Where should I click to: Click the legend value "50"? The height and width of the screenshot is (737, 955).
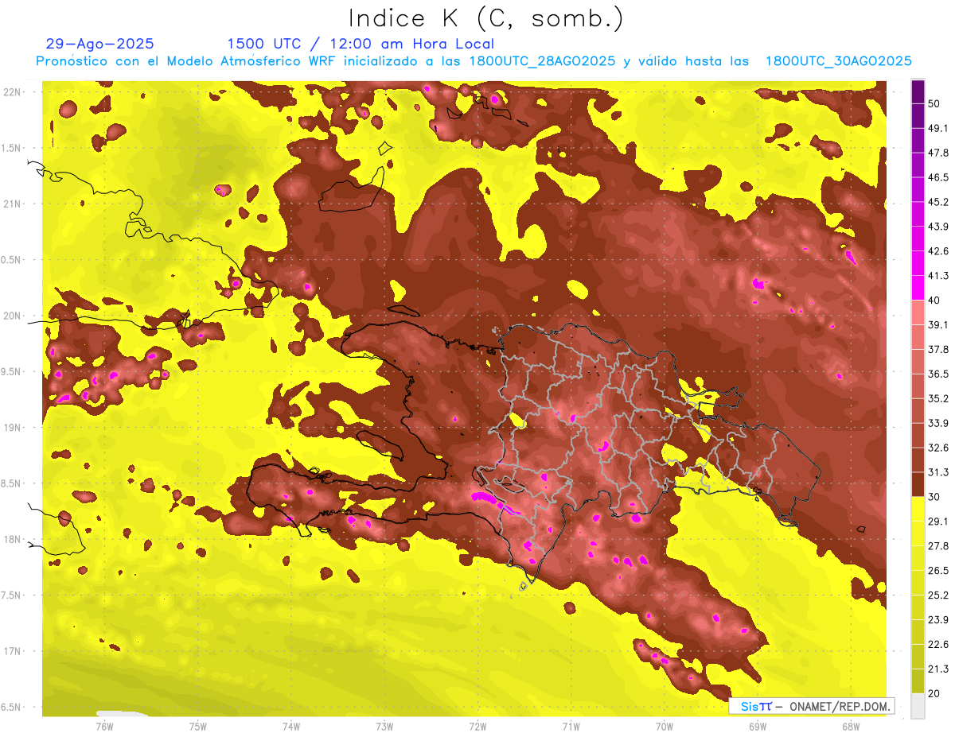pos(935,104)
